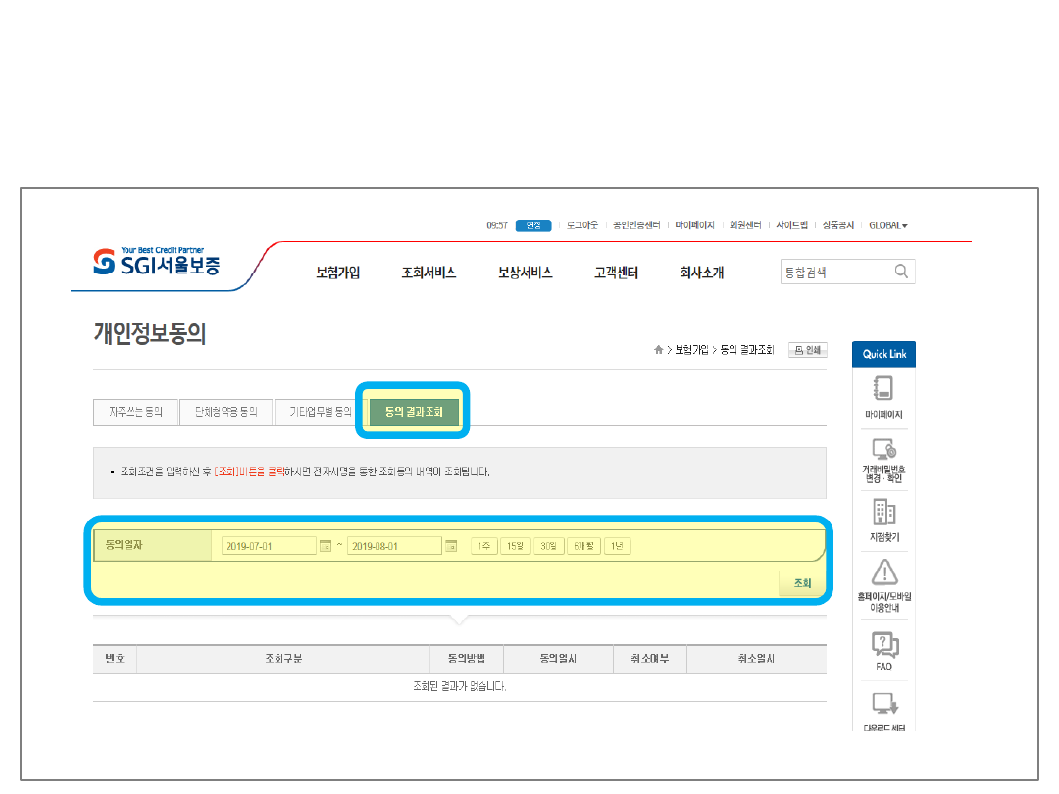Viewport: 1059px width, 794px height.
Task: Click the 마이페이지 notebook icon in Quick Link
Action: pos(883,388)
